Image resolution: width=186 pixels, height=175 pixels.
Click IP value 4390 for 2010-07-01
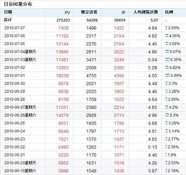pyautogui.click(x=119, y=76)
